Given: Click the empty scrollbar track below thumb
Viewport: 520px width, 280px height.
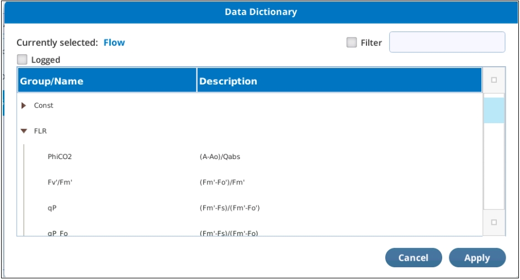Looking at the screenshot, I should 494,166.
